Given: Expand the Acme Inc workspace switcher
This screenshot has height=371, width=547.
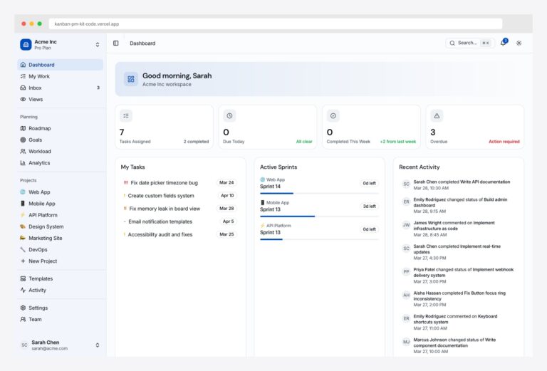Looking at the screenshot, I should click(x=98, y=45).
